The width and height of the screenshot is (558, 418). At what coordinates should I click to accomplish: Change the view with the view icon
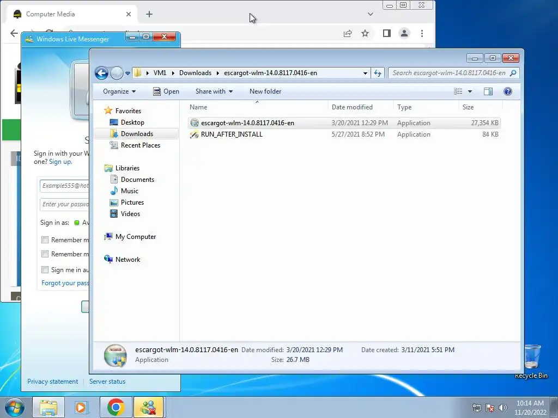click(x=458, y=91)
